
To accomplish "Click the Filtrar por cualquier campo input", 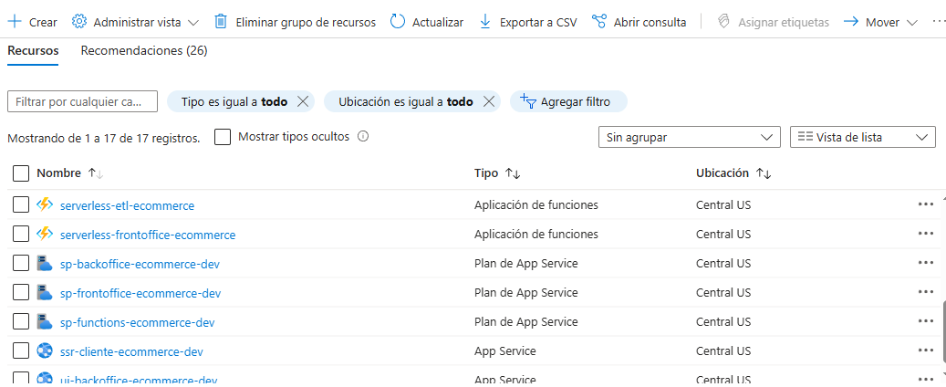I will pyautogui.click(x=82, y=101).
